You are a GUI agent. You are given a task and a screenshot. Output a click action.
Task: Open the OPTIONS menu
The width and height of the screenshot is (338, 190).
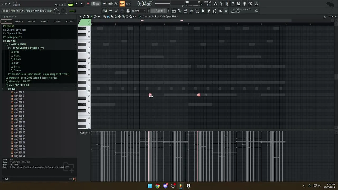35,11
